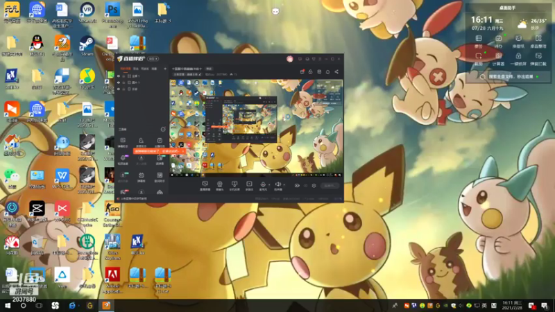Toggle lock icon of second source row
The height and width of the screenshot is (312, 555).
[x=123, y=83]
